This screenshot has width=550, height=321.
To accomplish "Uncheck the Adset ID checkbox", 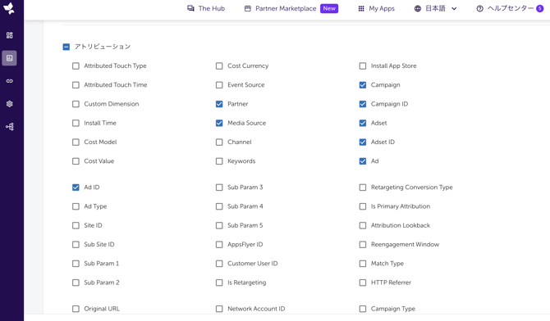I will (x=363, y=142).
